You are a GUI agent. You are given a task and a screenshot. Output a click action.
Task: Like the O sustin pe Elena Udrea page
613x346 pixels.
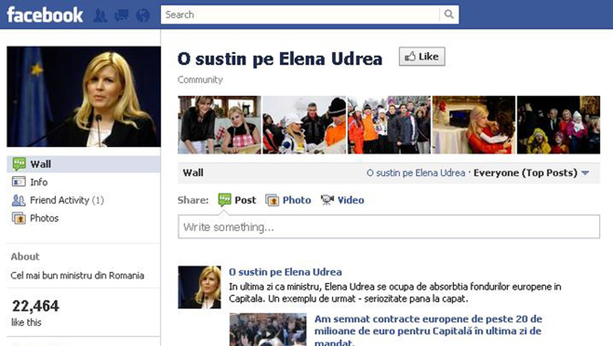[422, 57]
